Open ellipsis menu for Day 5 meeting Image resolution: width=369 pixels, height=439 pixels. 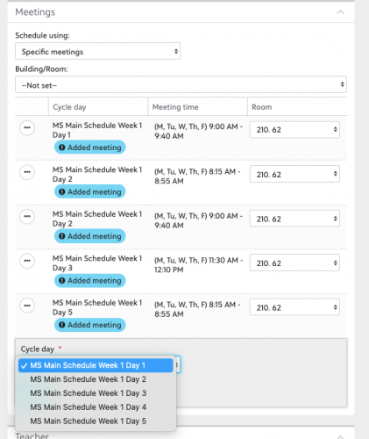pyautogui.click(x=27, y=306)
